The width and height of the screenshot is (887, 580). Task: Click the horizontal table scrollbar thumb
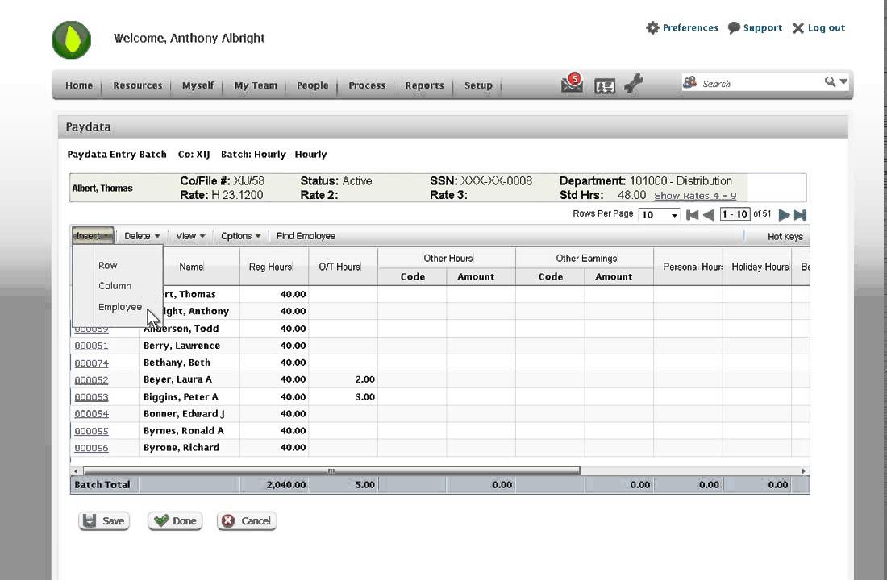[331, 471]
